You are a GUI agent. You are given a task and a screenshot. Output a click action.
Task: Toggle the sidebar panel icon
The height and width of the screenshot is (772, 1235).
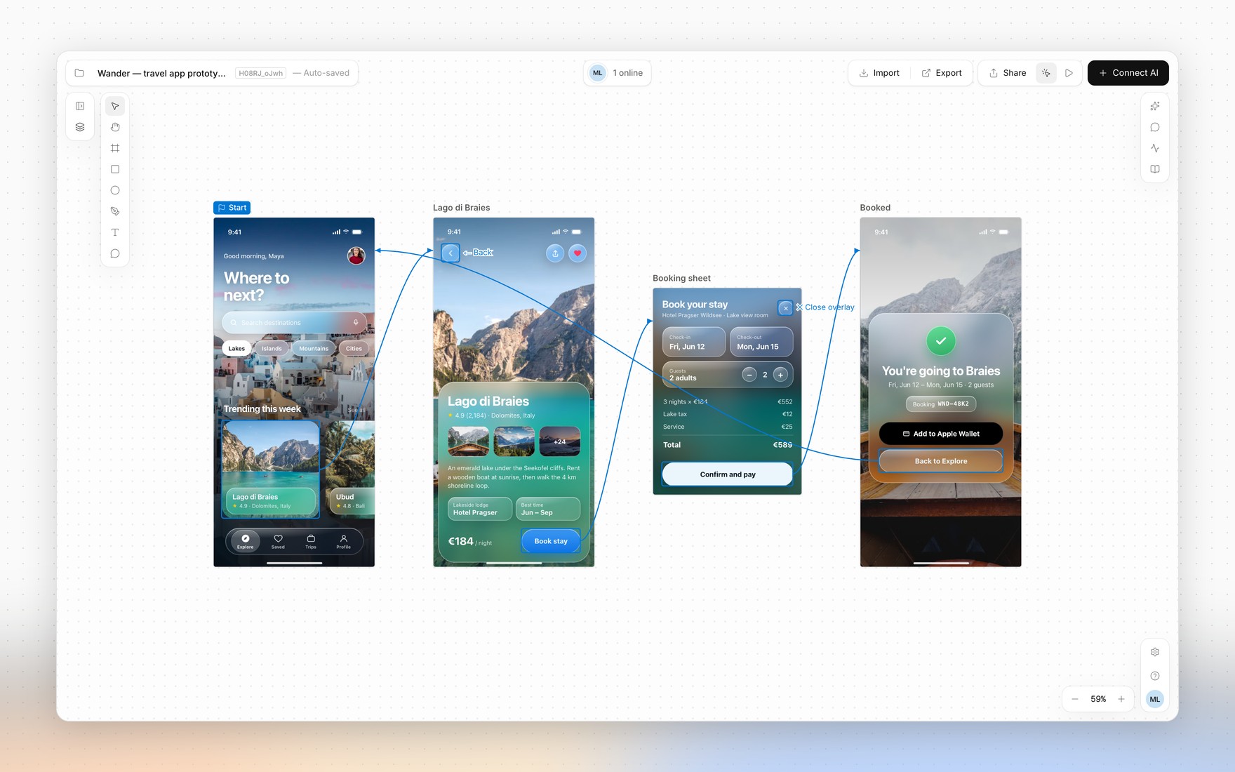pos(80,106)
